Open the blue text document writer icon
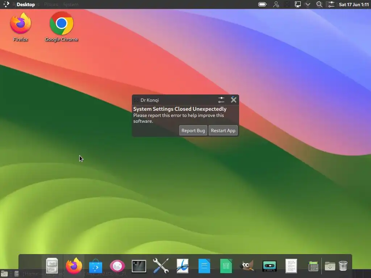 (x=204, y=266)
